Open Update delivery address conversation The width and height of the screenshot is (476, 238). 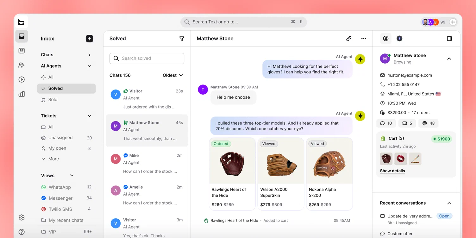[x=416, y=219]
